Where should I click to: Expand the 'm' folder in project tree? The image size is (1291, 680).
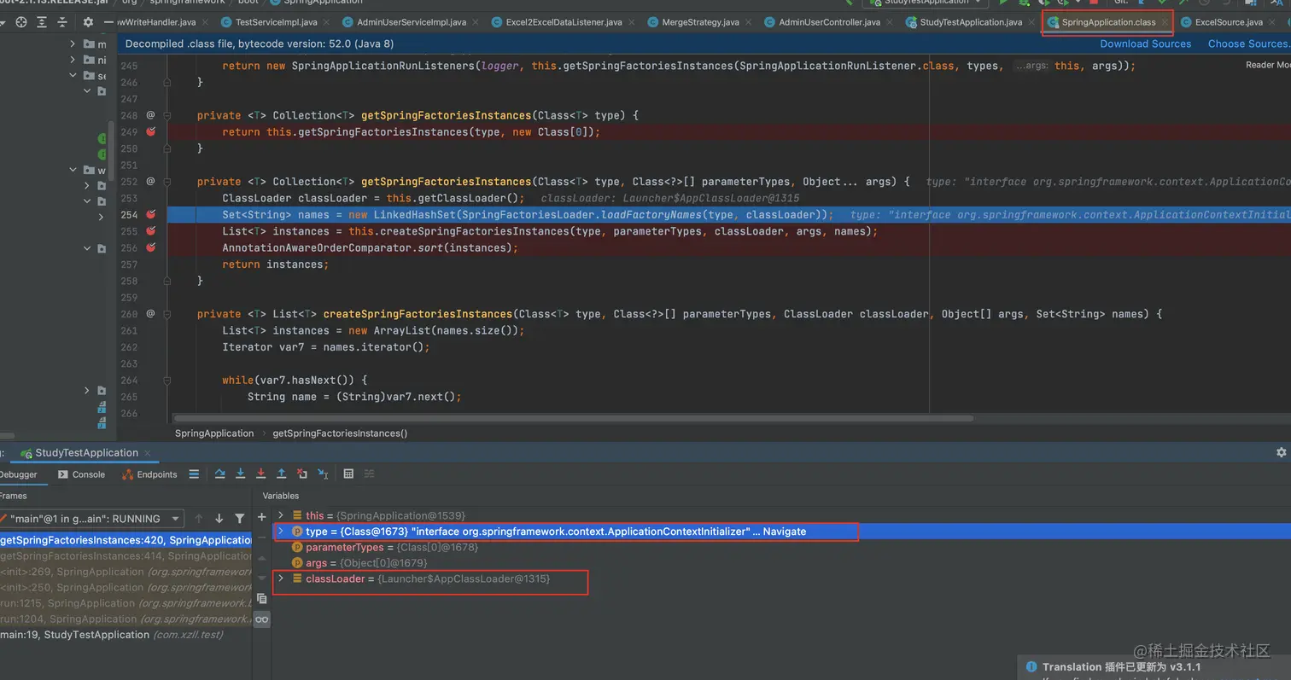(x=73, y=44)
